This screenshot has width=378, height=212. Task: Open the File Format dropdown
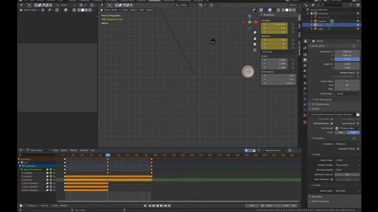click(x=347, y=128)
